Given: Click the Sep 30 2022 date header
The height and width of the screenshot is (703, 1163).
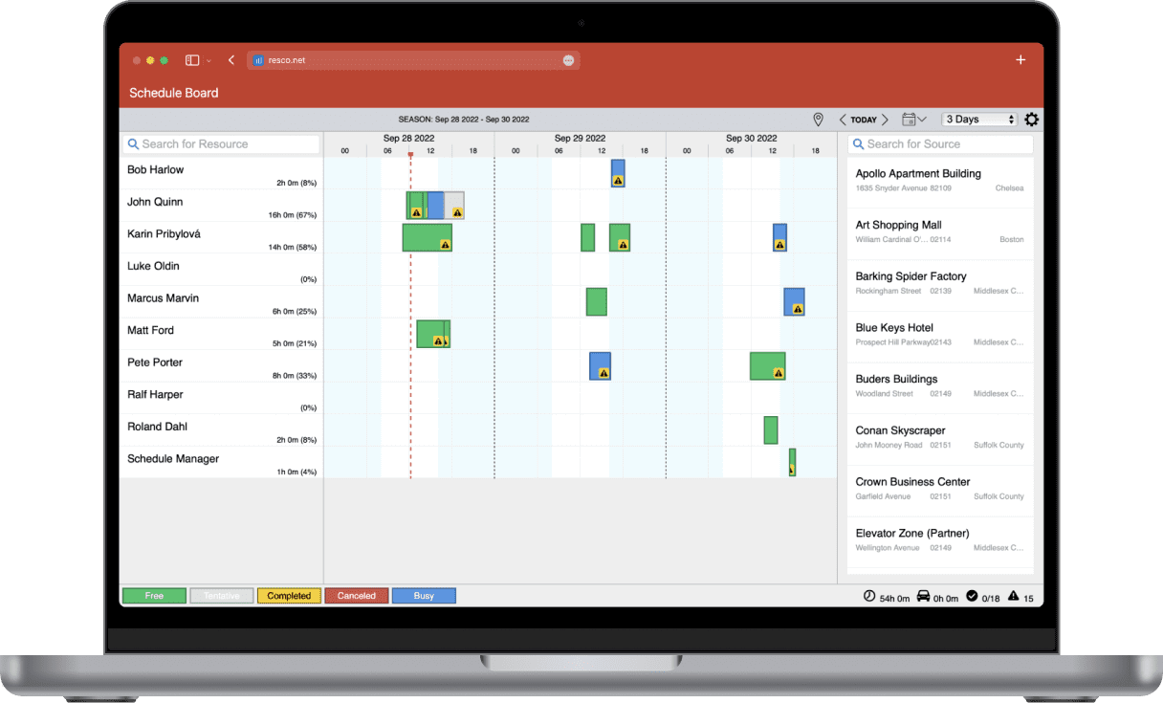Looking at the screenshot, I should [x=752, y=139].
